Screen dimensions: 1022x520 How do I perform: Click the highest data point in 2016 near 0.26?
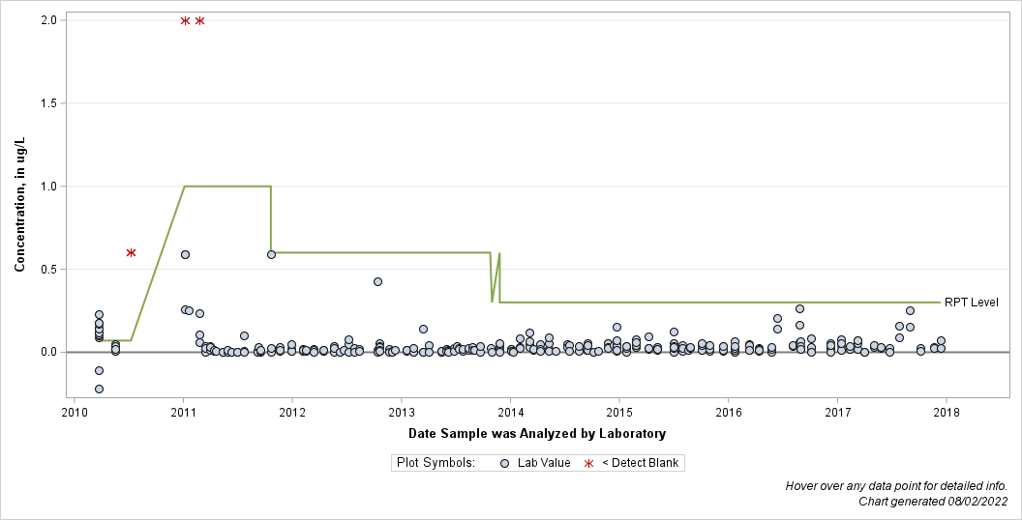point(799,308)
